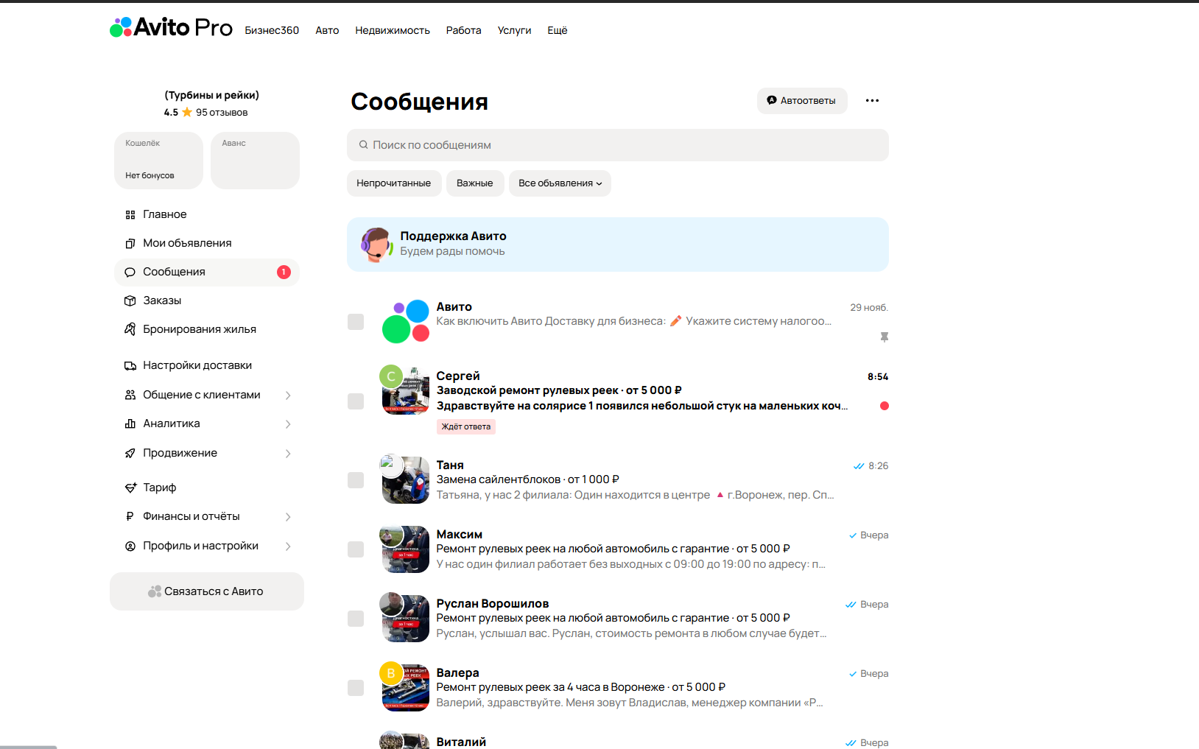
Task: Select the checkbox for Таня chat
Action: (x=356, y=480)
